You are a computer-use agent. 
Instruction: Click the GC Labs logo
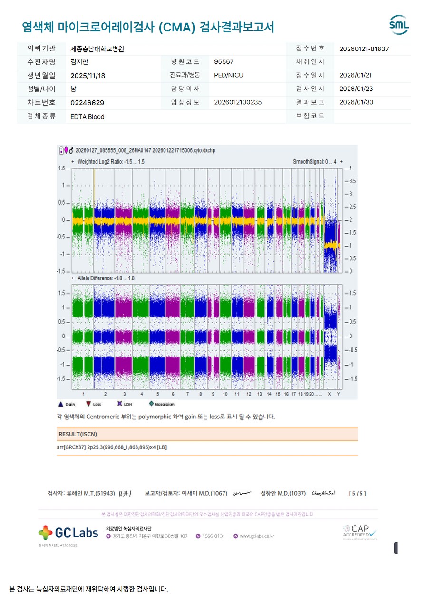[x=68, y=533]
